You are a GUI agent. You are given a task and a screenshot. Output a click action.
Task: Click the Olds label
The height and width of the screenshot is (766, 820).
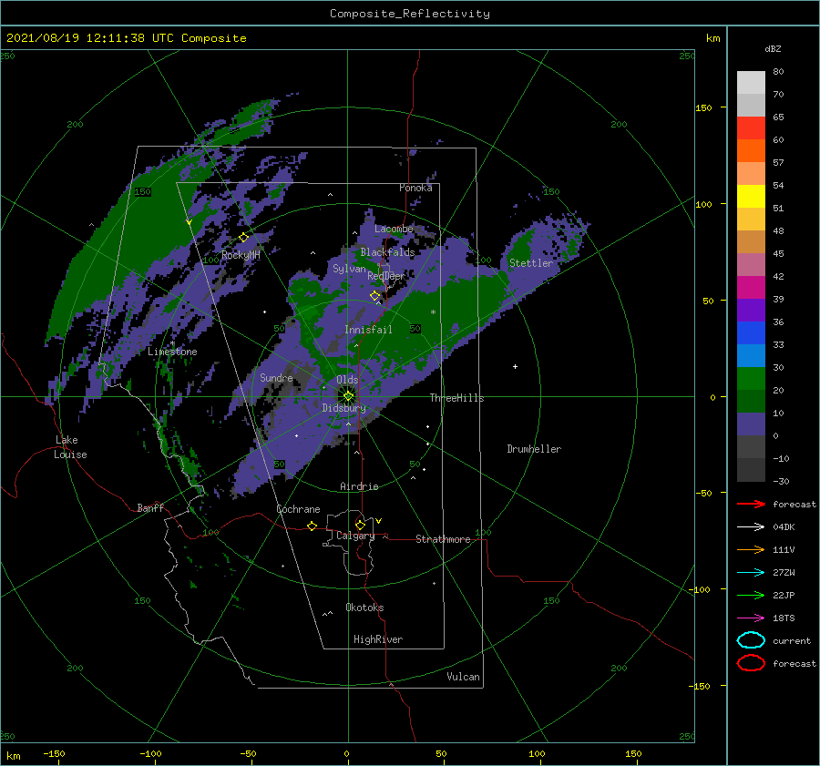coord(347,380)
